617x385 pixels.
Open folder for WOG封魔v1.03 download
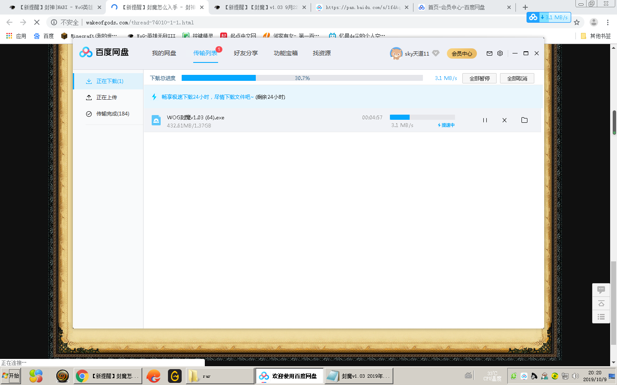tap(524, 120)
